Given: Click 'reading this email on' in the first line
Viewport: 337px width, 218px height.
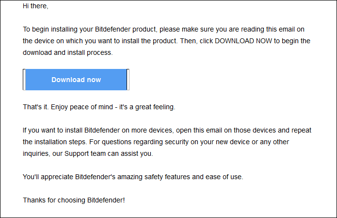Looking at the screenshot, I should pyautogui.click(x=273, y=29).
